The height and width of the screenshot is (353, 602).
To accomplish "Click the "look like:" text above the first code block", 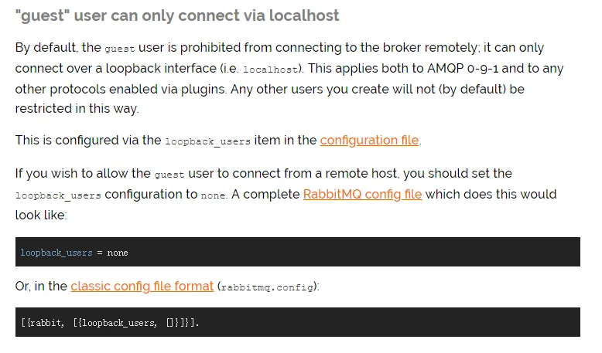I will click(x=41, y=215).
